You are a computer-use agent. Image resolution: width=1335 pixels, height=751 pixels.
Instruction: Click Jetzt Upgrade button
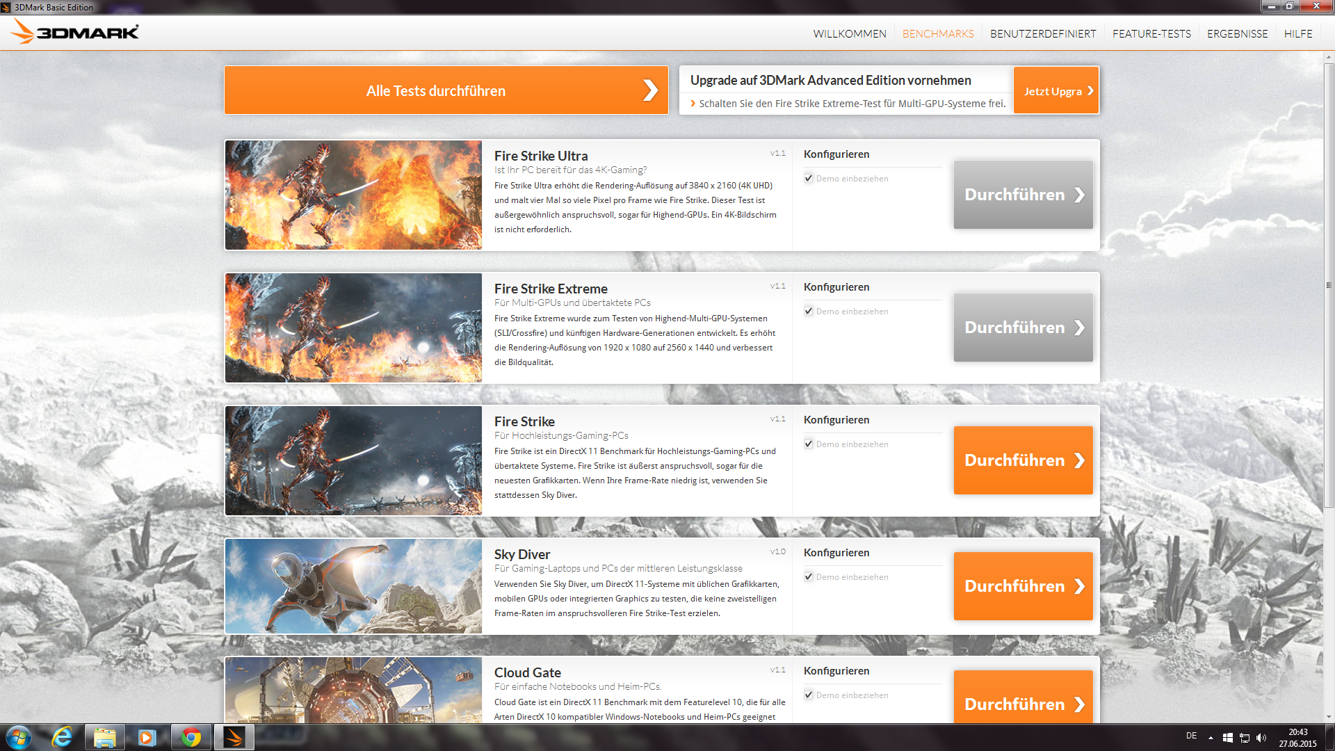(x=1056, y=91)
